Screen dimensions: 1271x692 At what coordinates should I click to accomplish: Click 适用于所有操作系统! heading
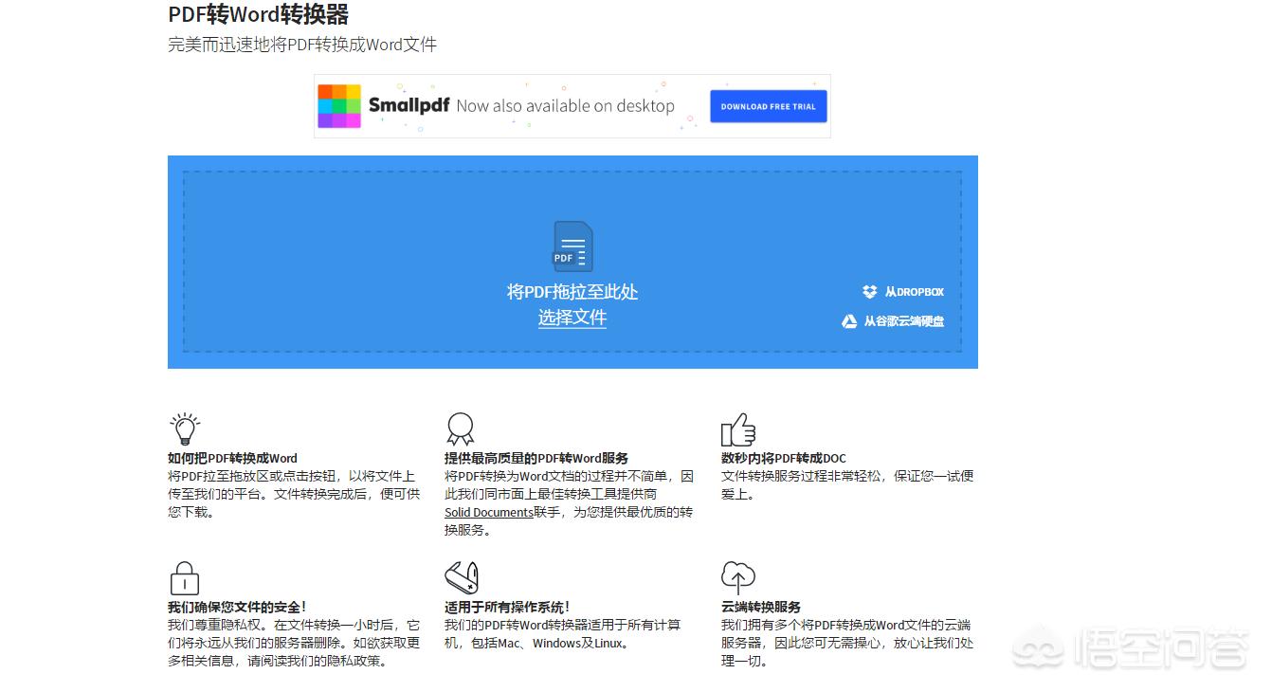click(x=507, y=607)
